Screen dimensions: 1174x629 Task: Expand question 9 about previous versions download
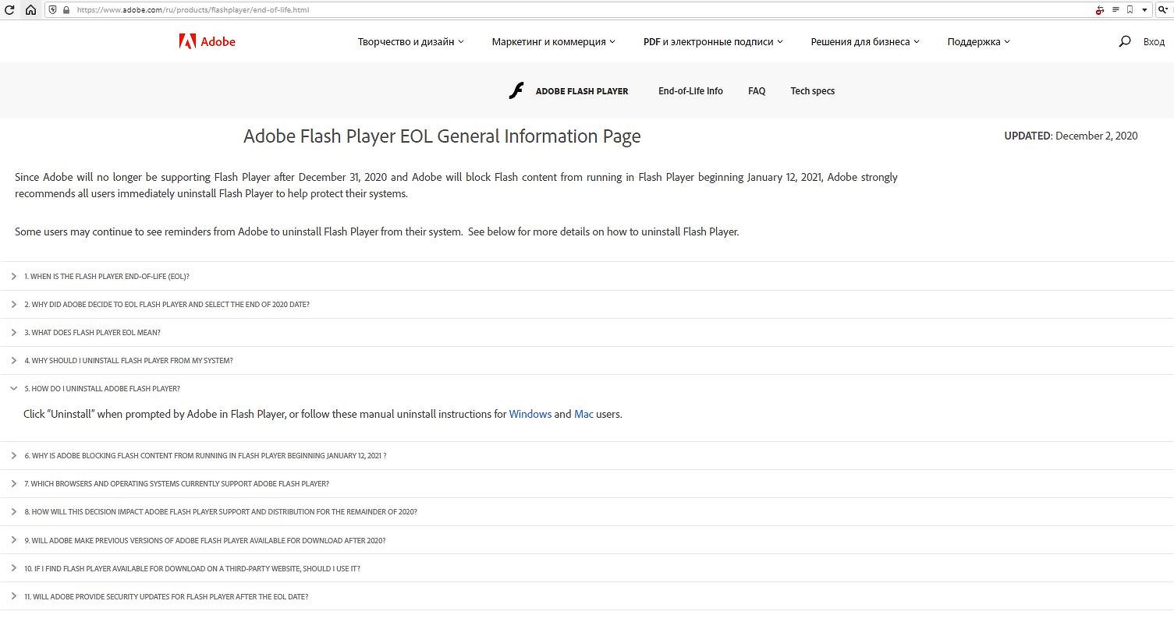[587, 540]
